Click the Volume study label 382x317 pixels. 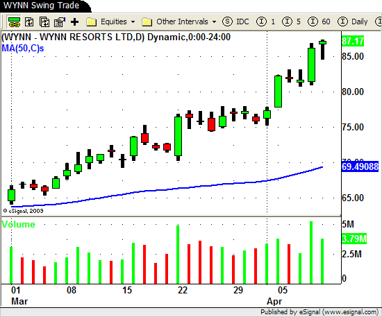tap(18, 224)
